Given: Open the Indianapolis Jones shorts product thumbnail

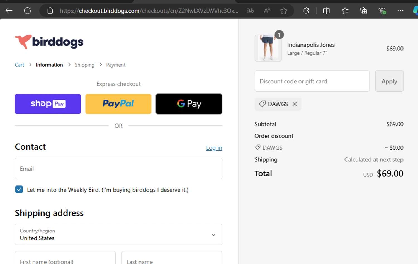Looking at the screenshot, I should click(x=268, y=48).
